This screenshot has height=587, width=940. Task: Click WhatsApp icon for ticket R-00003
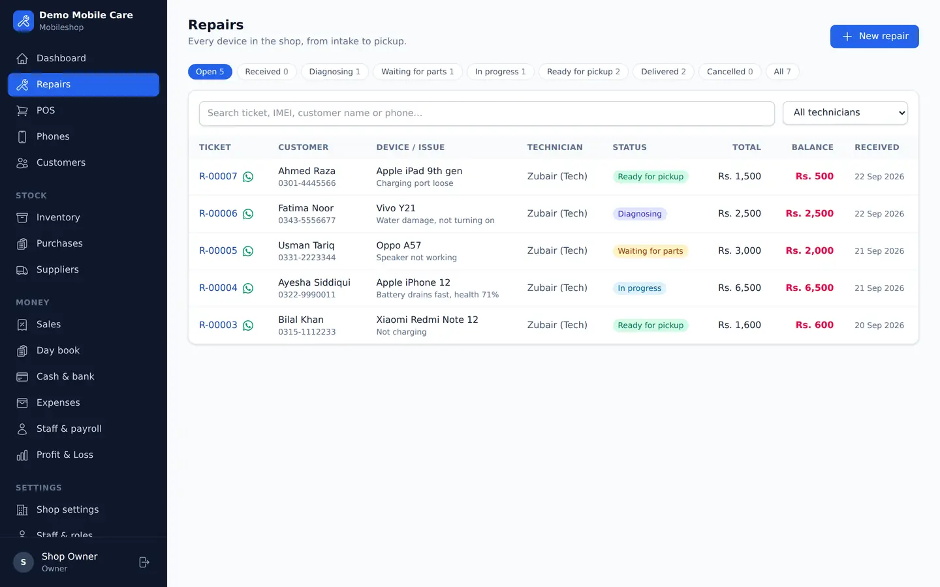pyautogui.click(x=248, y=325)
